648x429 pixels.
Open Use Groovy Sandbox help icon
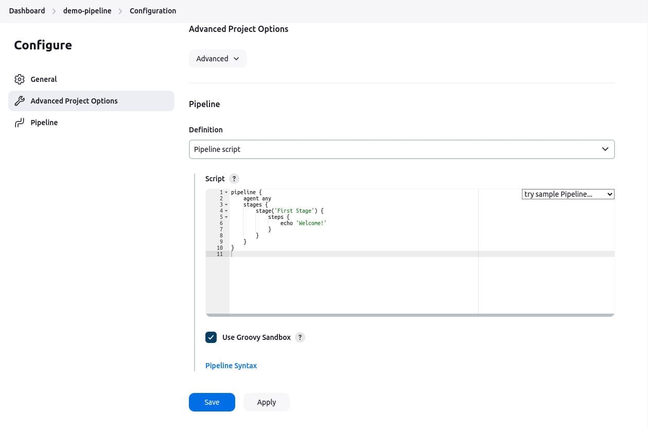pyautogui.click(x=300, y=337)
